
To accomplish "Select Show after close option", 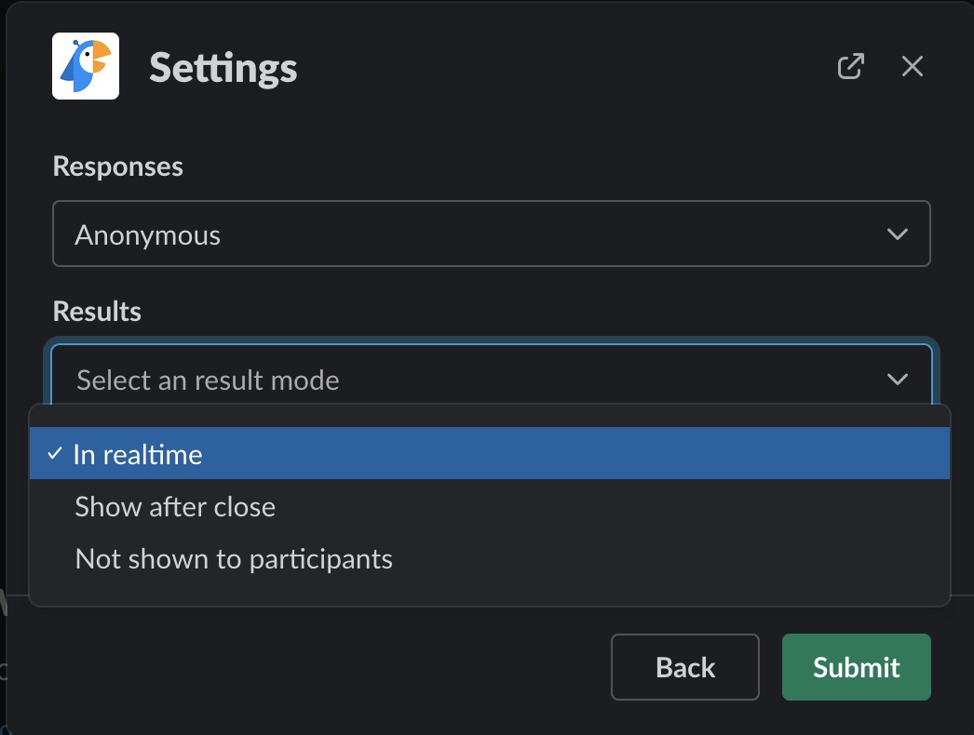I will [x=175, y=507].
